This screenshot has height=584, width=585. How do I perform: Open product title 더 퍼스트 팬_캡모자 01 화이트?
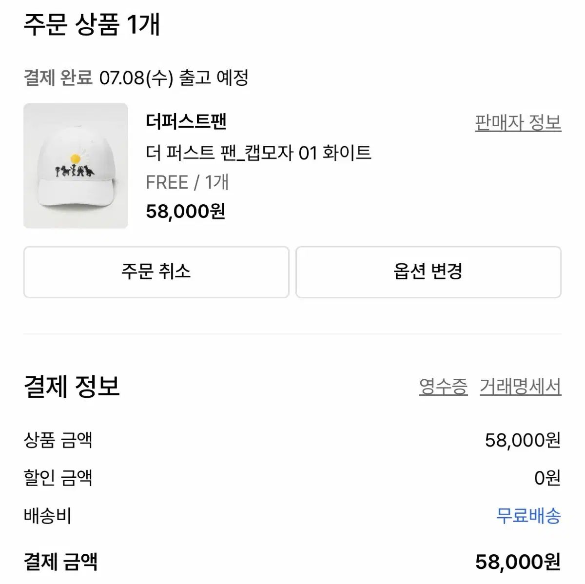click(258, 153)
